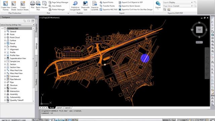Screen dimensions: 215x121
Task: Toggle the MODEL space button in status bar
Action: pyautogui.click(x=166, y=120)
